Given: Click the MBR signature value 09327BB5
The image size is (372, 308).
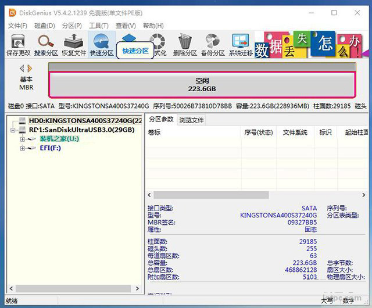Looking at the screenshot, I should point(302,223).
